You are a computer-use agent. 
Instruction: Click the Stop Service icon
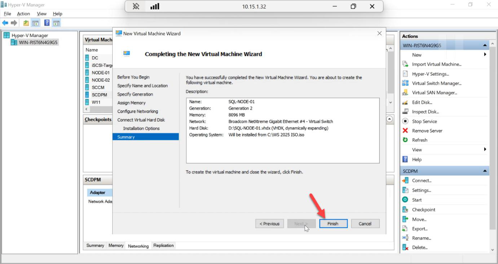405,121
